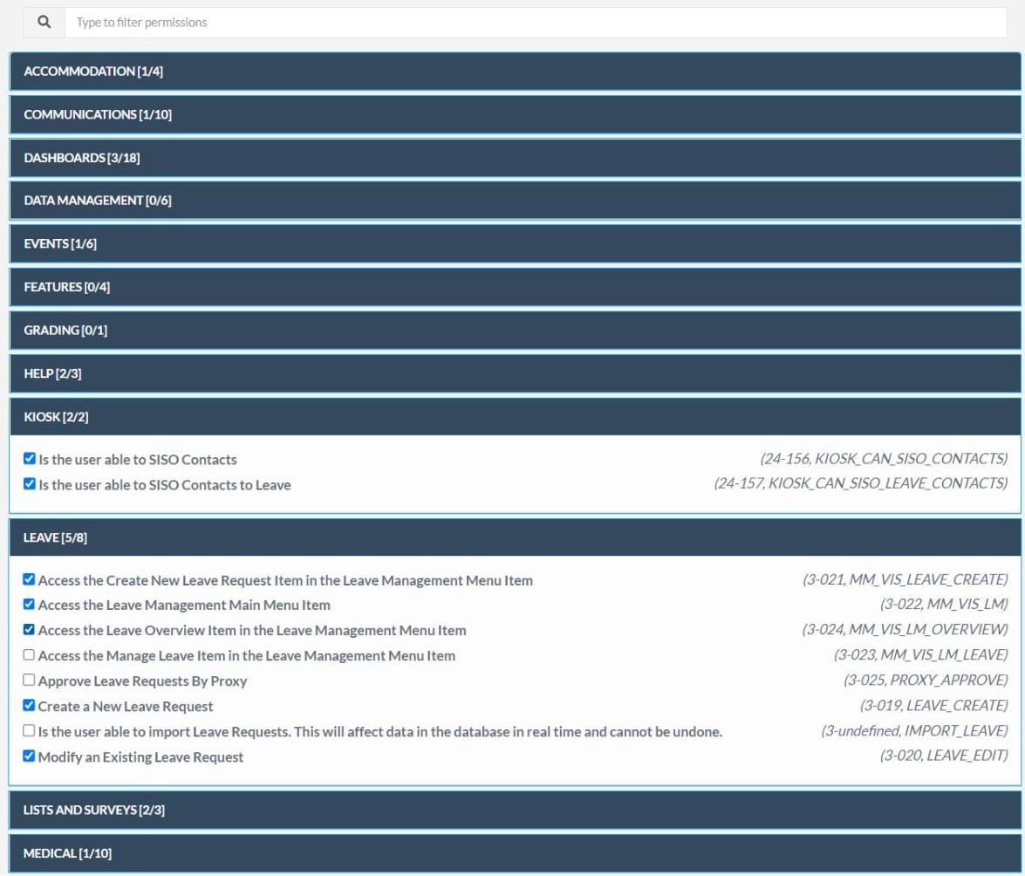Expand the Dashboards [3/18] section
1025x876 pixels.
tap(515, 158)
